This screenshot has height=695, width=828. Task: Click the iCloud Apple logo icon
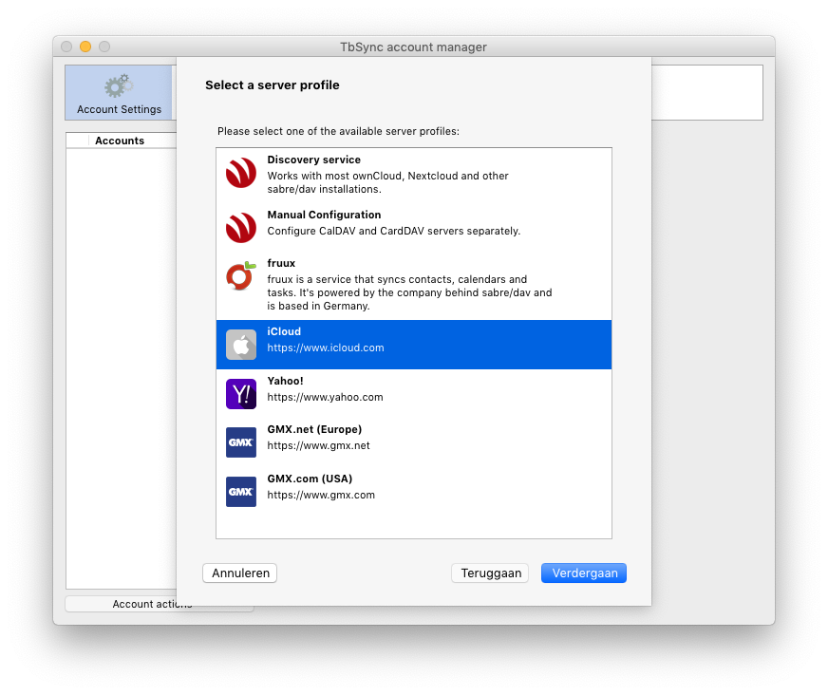(240, 345)
